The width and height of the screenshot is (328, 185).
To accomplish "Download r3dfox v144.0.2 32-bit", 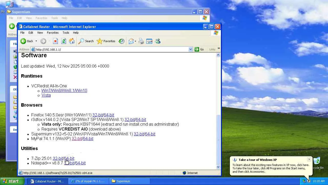I will [x=130, y=119].
